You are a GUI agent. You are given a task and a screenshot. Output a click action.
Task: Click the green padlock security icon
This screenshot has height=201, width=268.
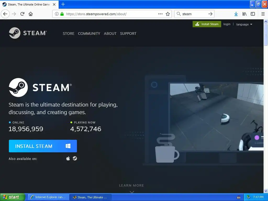tap(62, 14)
